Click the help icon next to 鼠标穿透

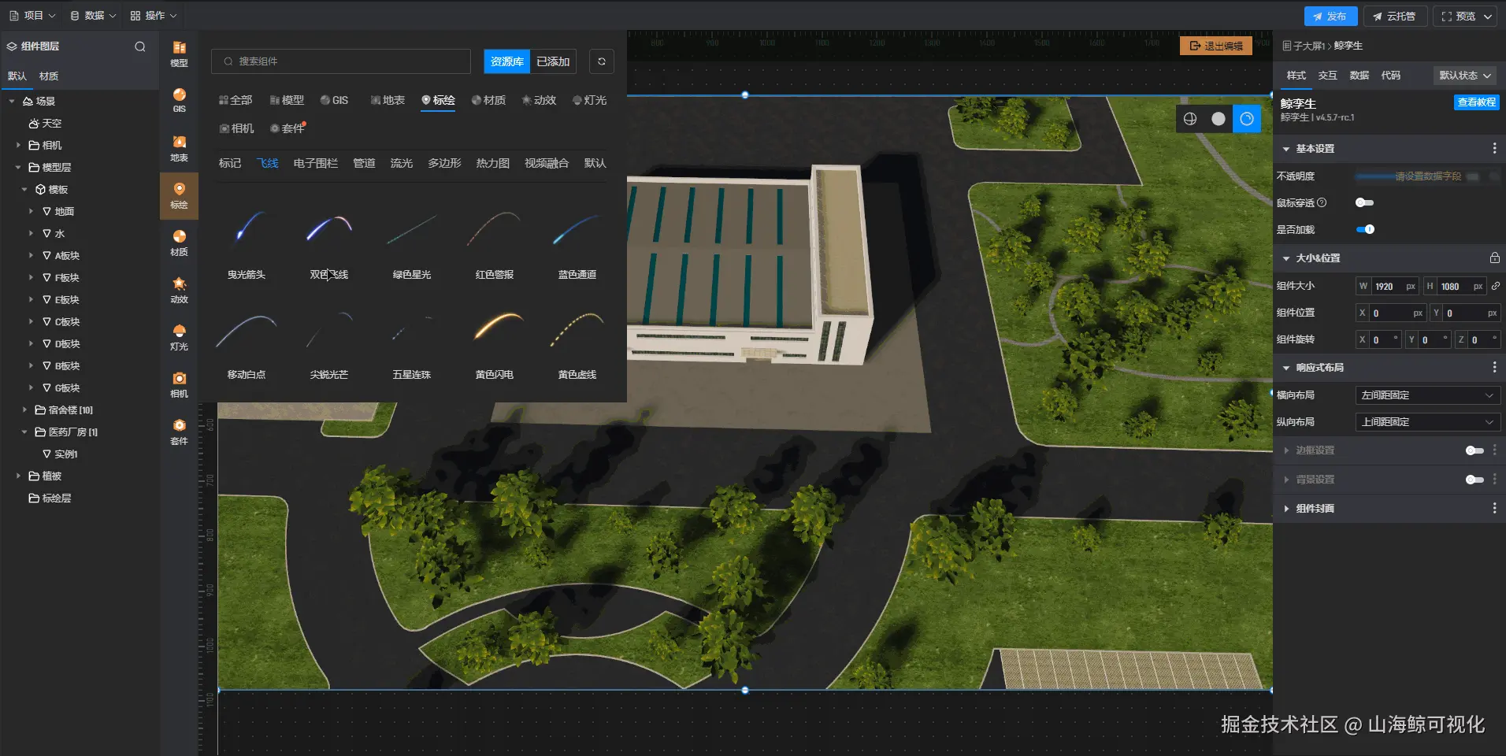(x=1322, y=202)
